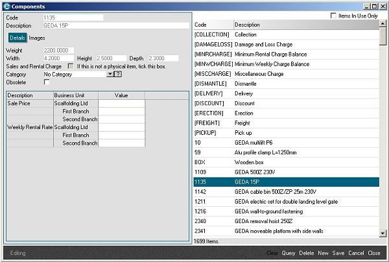Screen dimensions: 389x262
Task: Click the vertical scrollbar track of the list
Action: coord(383,130)
